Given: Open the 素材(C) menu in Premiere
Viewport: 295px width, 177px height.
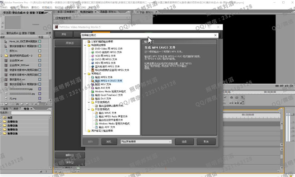Looking at the screenshot, I should pyautogui.click(x=35, y=7).
